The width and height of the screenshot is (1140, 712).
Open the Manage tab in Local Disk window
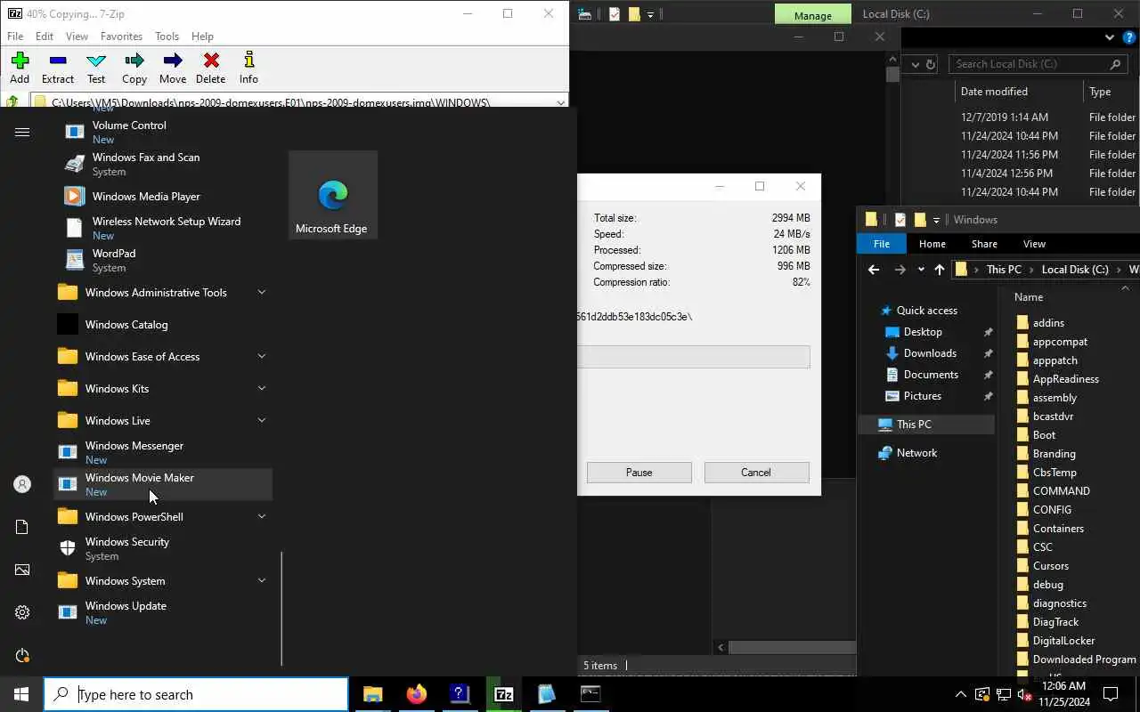coord(812,15)
